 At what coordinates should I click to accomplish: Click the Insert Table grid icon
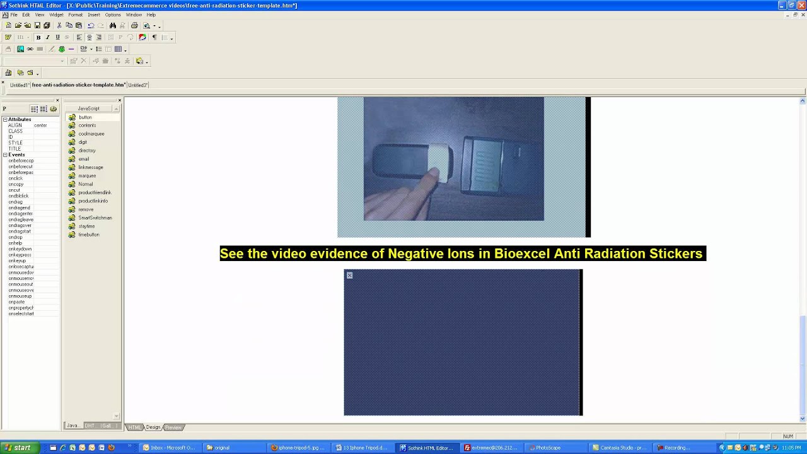118,49
